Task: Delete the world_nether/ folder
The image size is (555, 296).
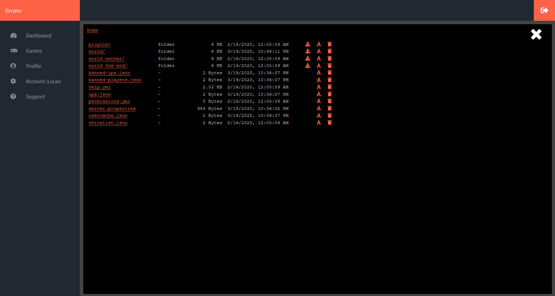Action: (330, 59)
